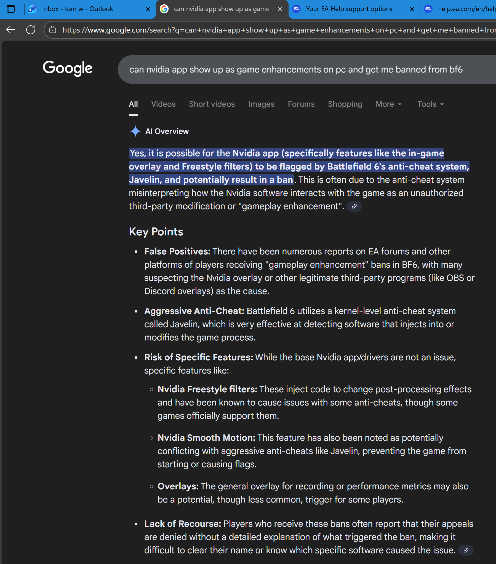Image resolution: width=496 pixels, height=564 pixels.
Task: Close the Google search tab
Action: [x=280, y=9]
